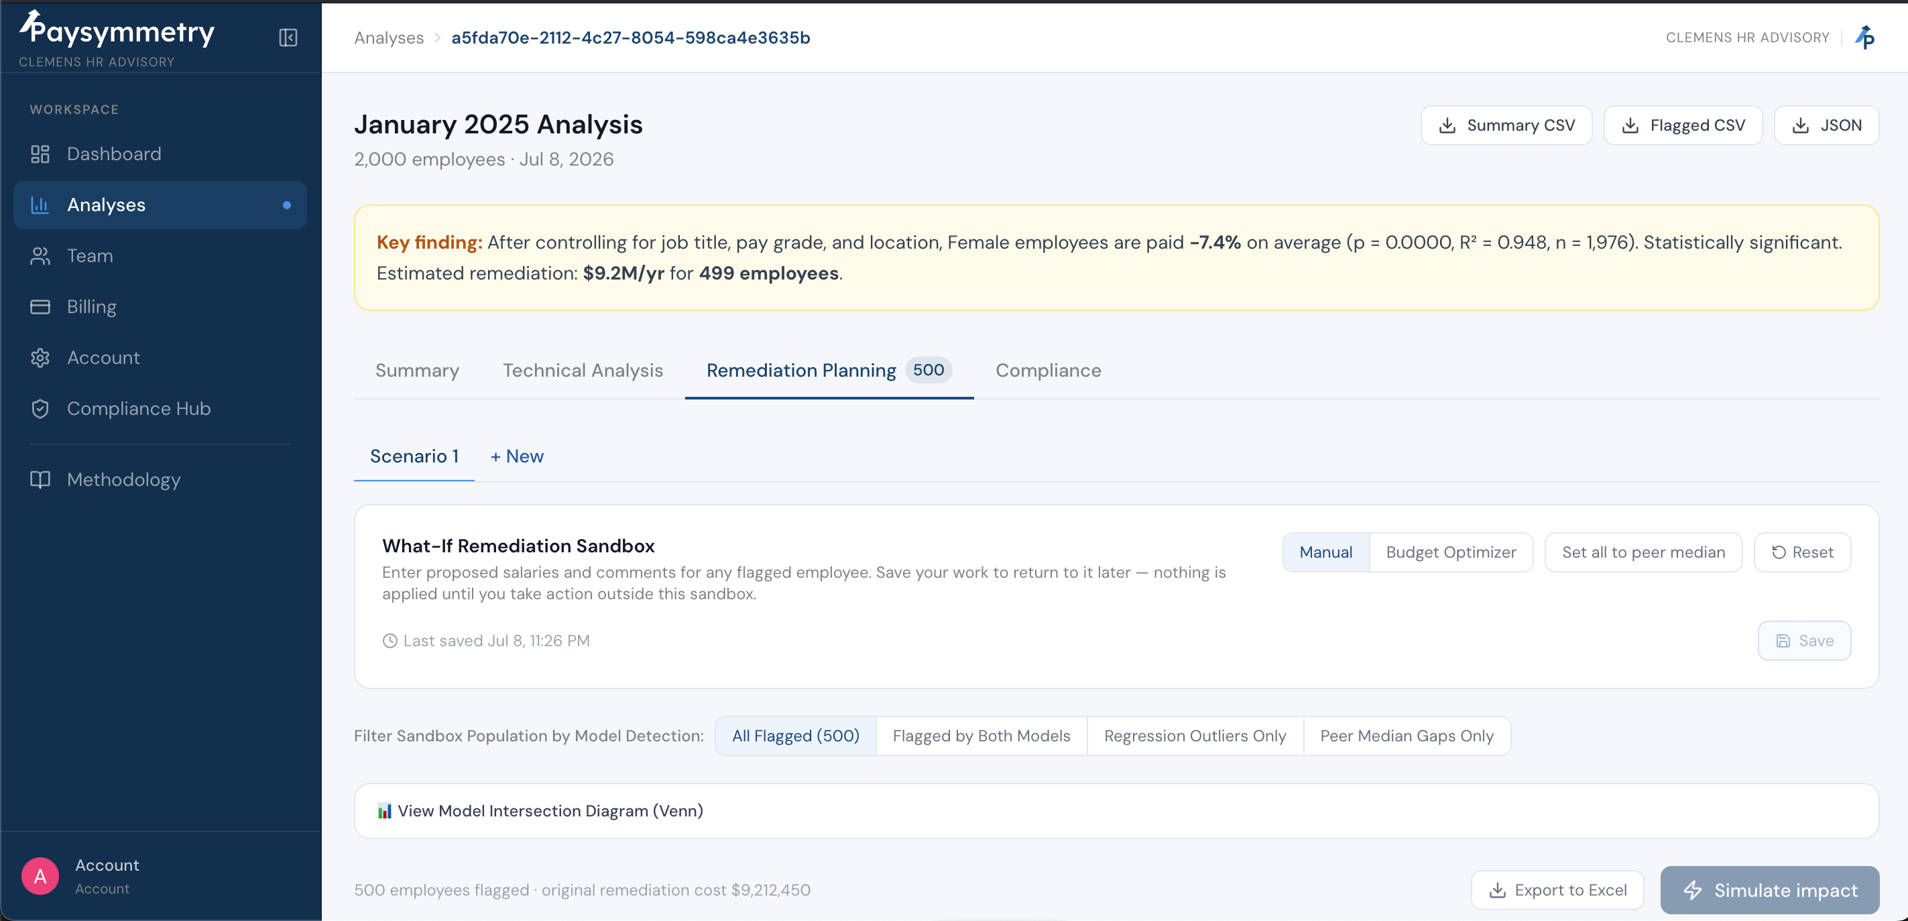Image resolution: width=1908 pixels, height=921 pixels.
Task: Open the Team page
Action: [160, 256]
